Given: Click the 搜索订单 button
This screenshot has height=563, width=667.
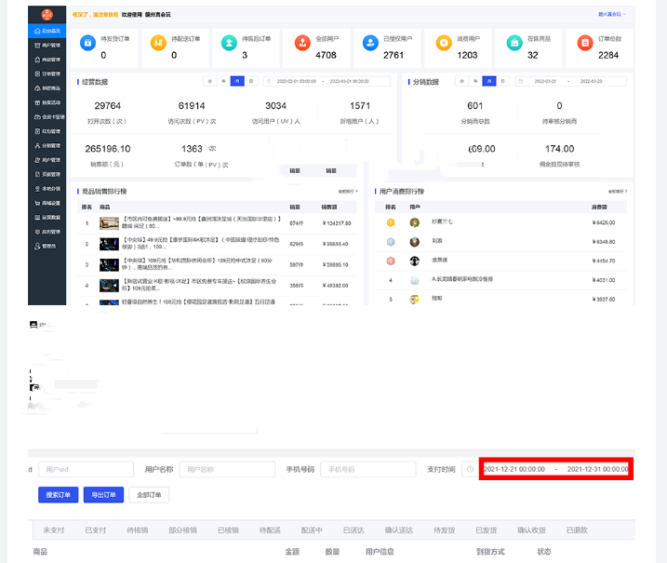Looking at the screenshot, I should [x=58, y=495].
